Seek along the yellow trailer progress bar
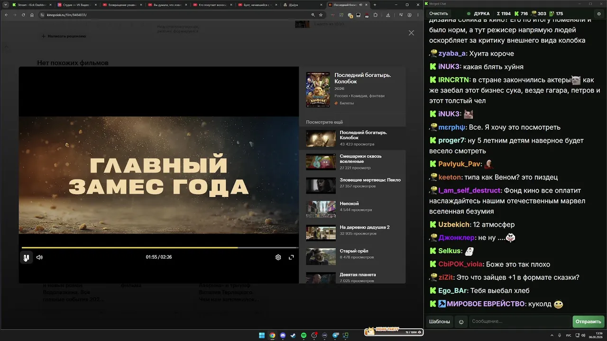 pyautogui.click(x=160, y=248)
